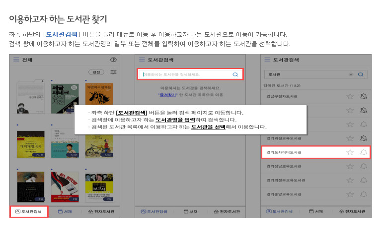Screen dimensions: 385x242
Task: Select the highlighted 도서관검색 tab at bottom left
Action: [29, 212]
